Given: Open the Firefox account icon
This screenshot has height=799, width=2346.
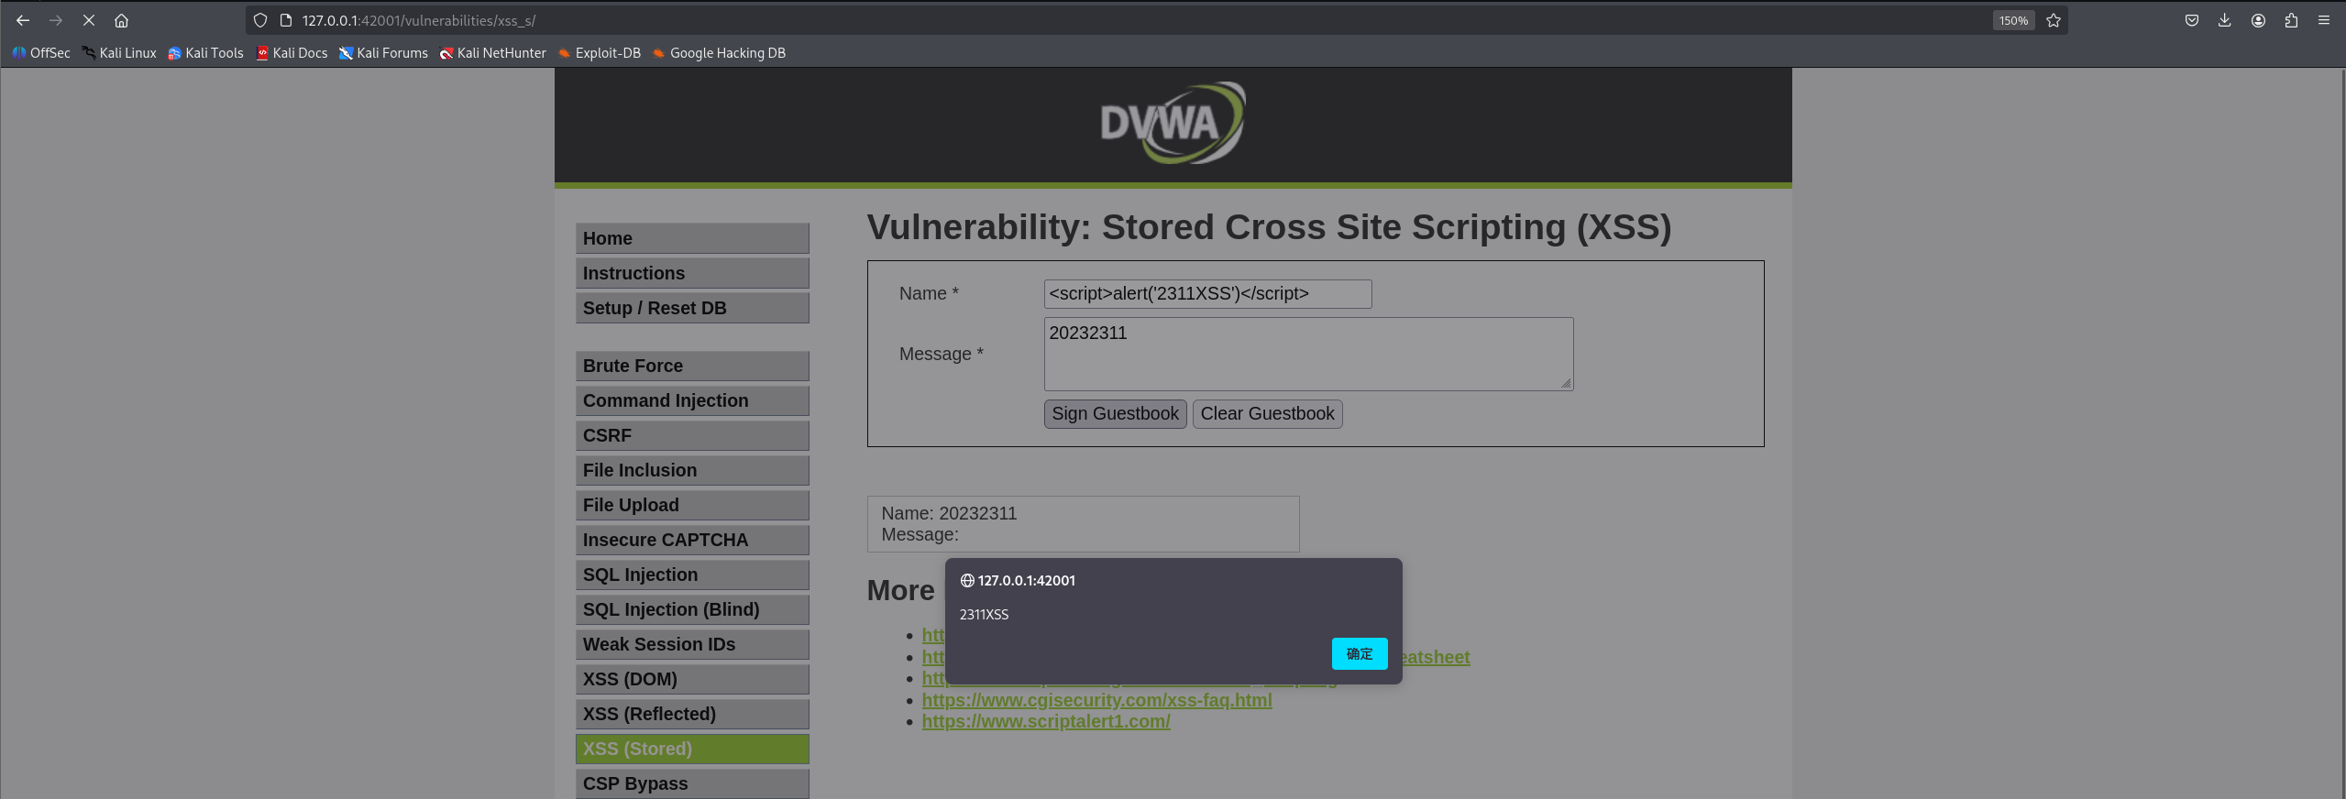Looking at the screenshot, I should pos(2258,20).
